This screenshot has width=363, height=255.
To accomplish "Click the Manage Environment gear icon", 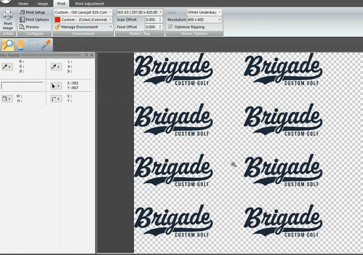I will pos(58,27).
